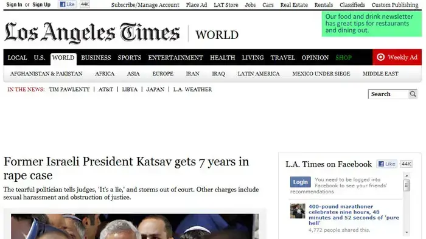Open Iran subsection
The width and height of the screenshot is (426, 239).
point(192,74)
